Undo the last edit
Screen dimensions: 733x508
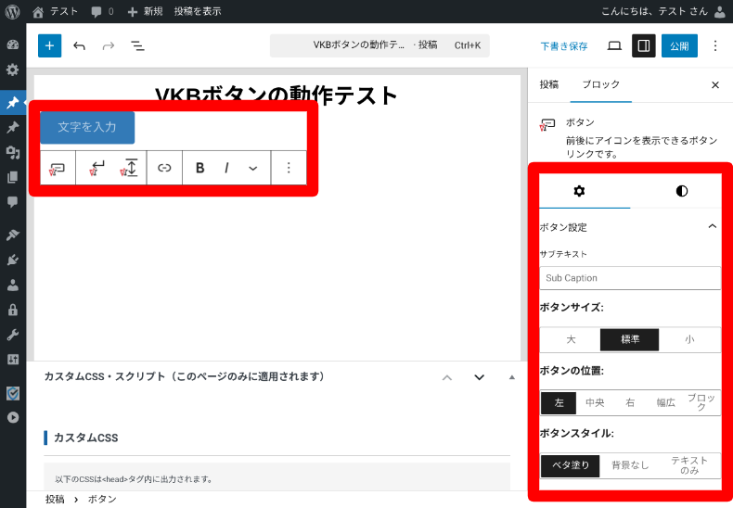pos(79,45)
